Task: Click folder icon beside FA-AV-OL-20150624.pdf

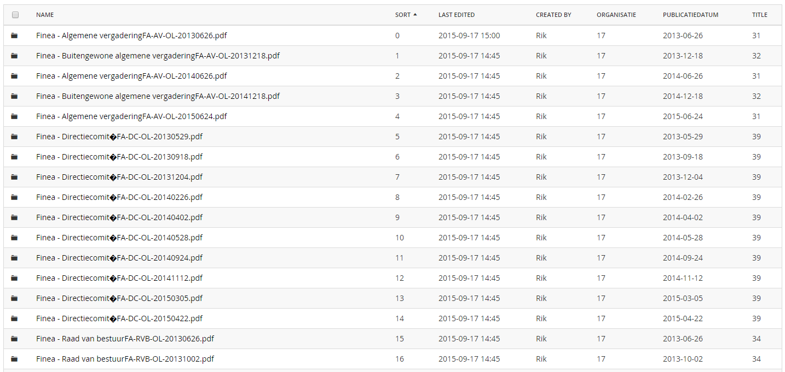Action: click(14, 116)
